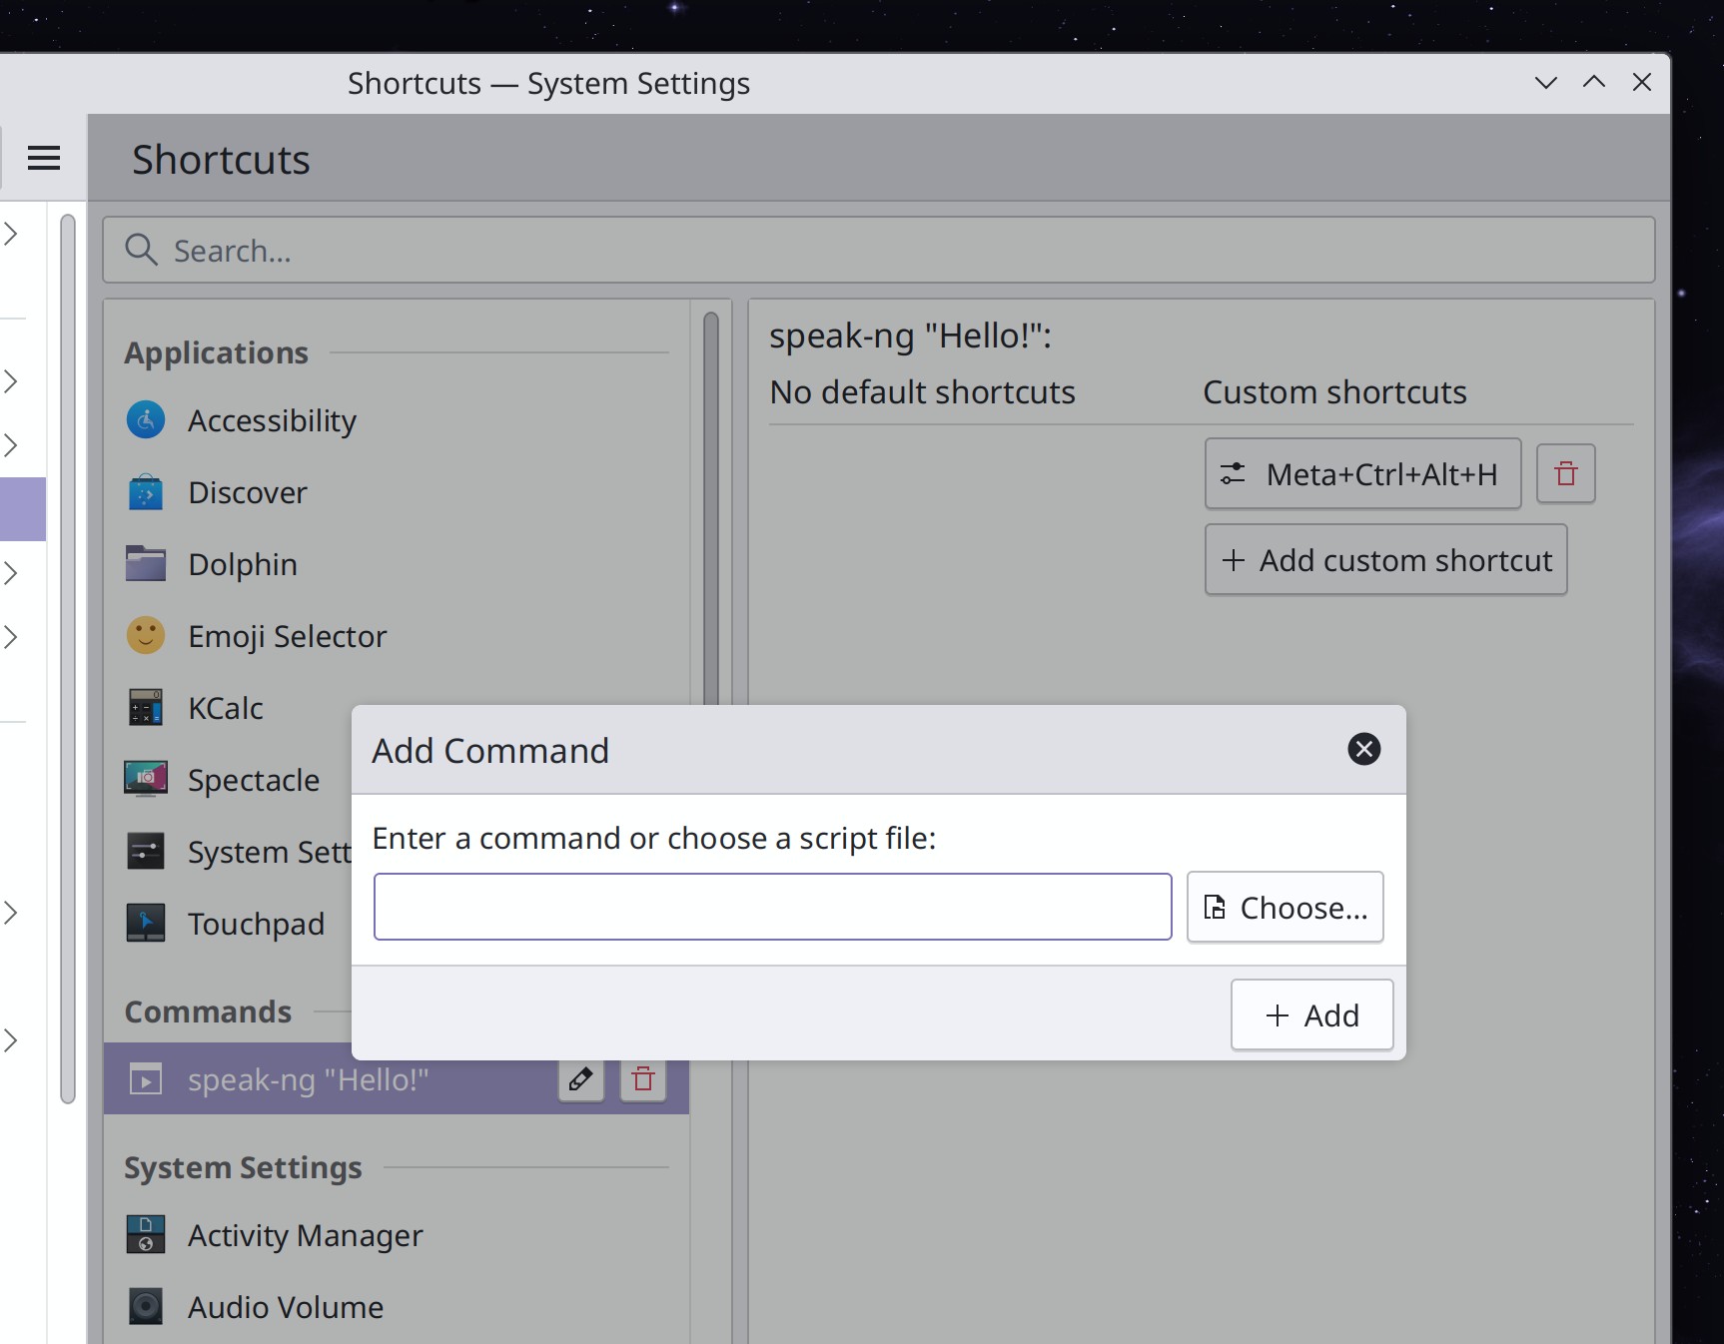Select the Accessibility application entry icon
Image resolution: width=1724 pixels, height=1344 pixels.
pyautogui.click(x=145, y=420)
